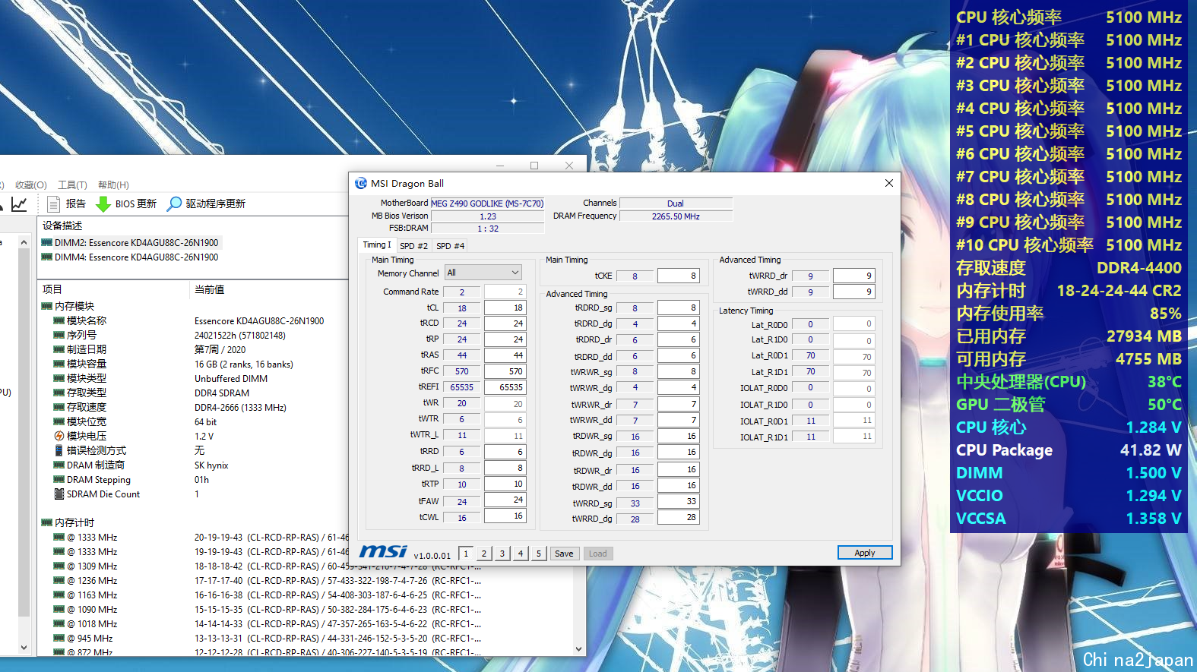Screen dimensions: 1197x672
Task: Click profile button 4
Action: click(x=521, y=554)
